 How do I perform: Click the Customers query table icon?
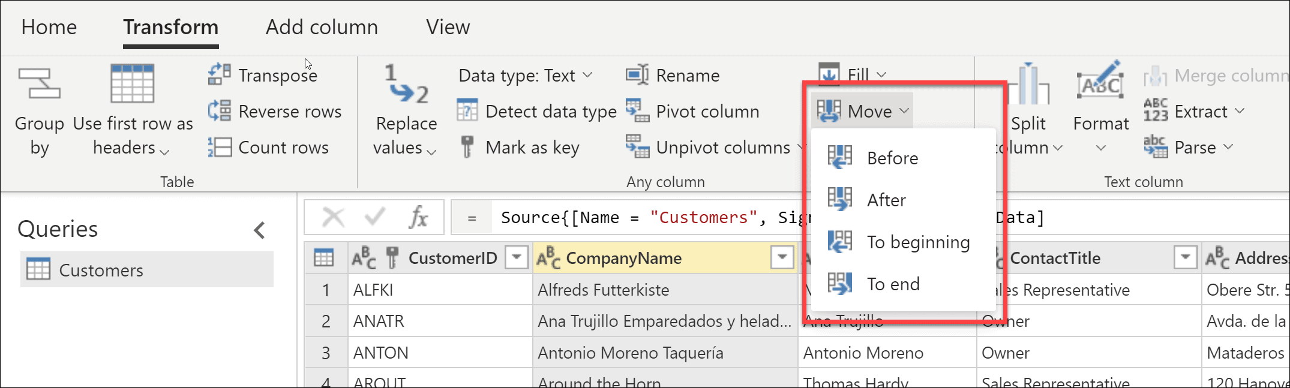click(38, 270)
